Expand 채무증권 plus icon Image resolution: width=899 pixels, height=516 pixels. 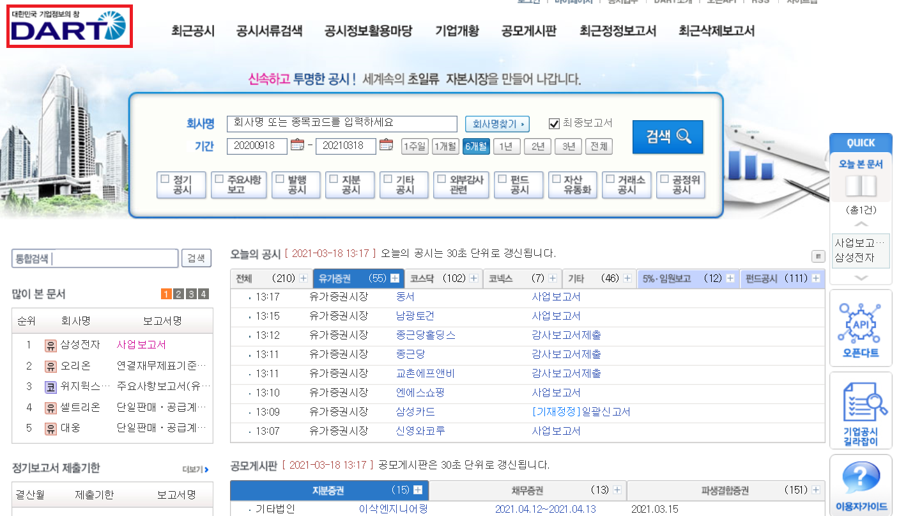(617, 490)
